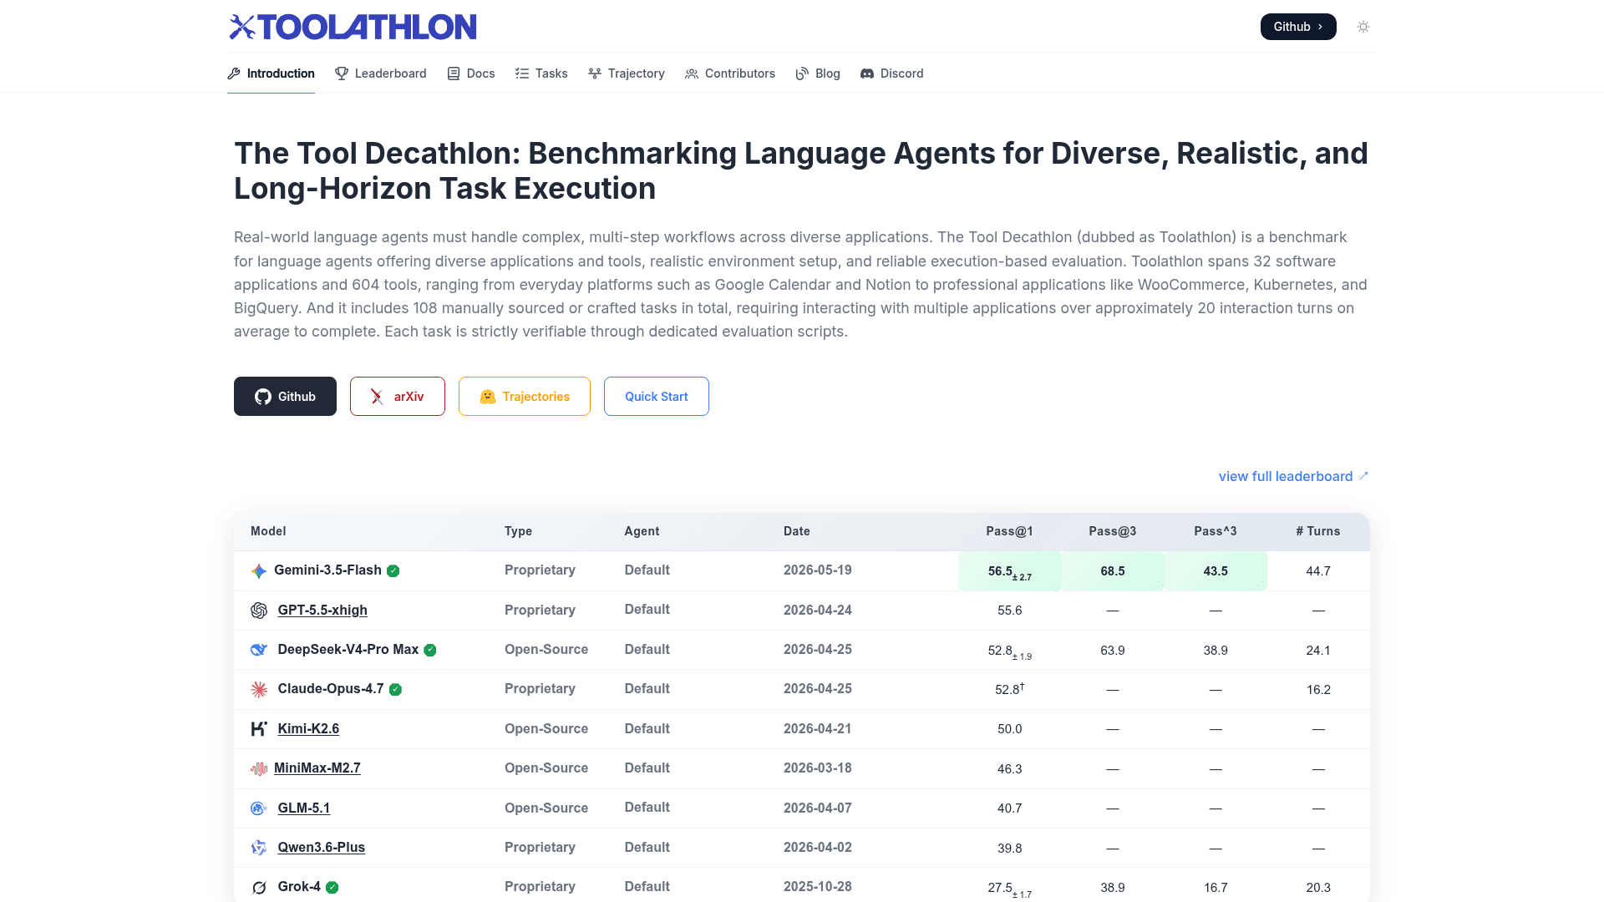Click the Pass^3 column header

[1216, 531]
